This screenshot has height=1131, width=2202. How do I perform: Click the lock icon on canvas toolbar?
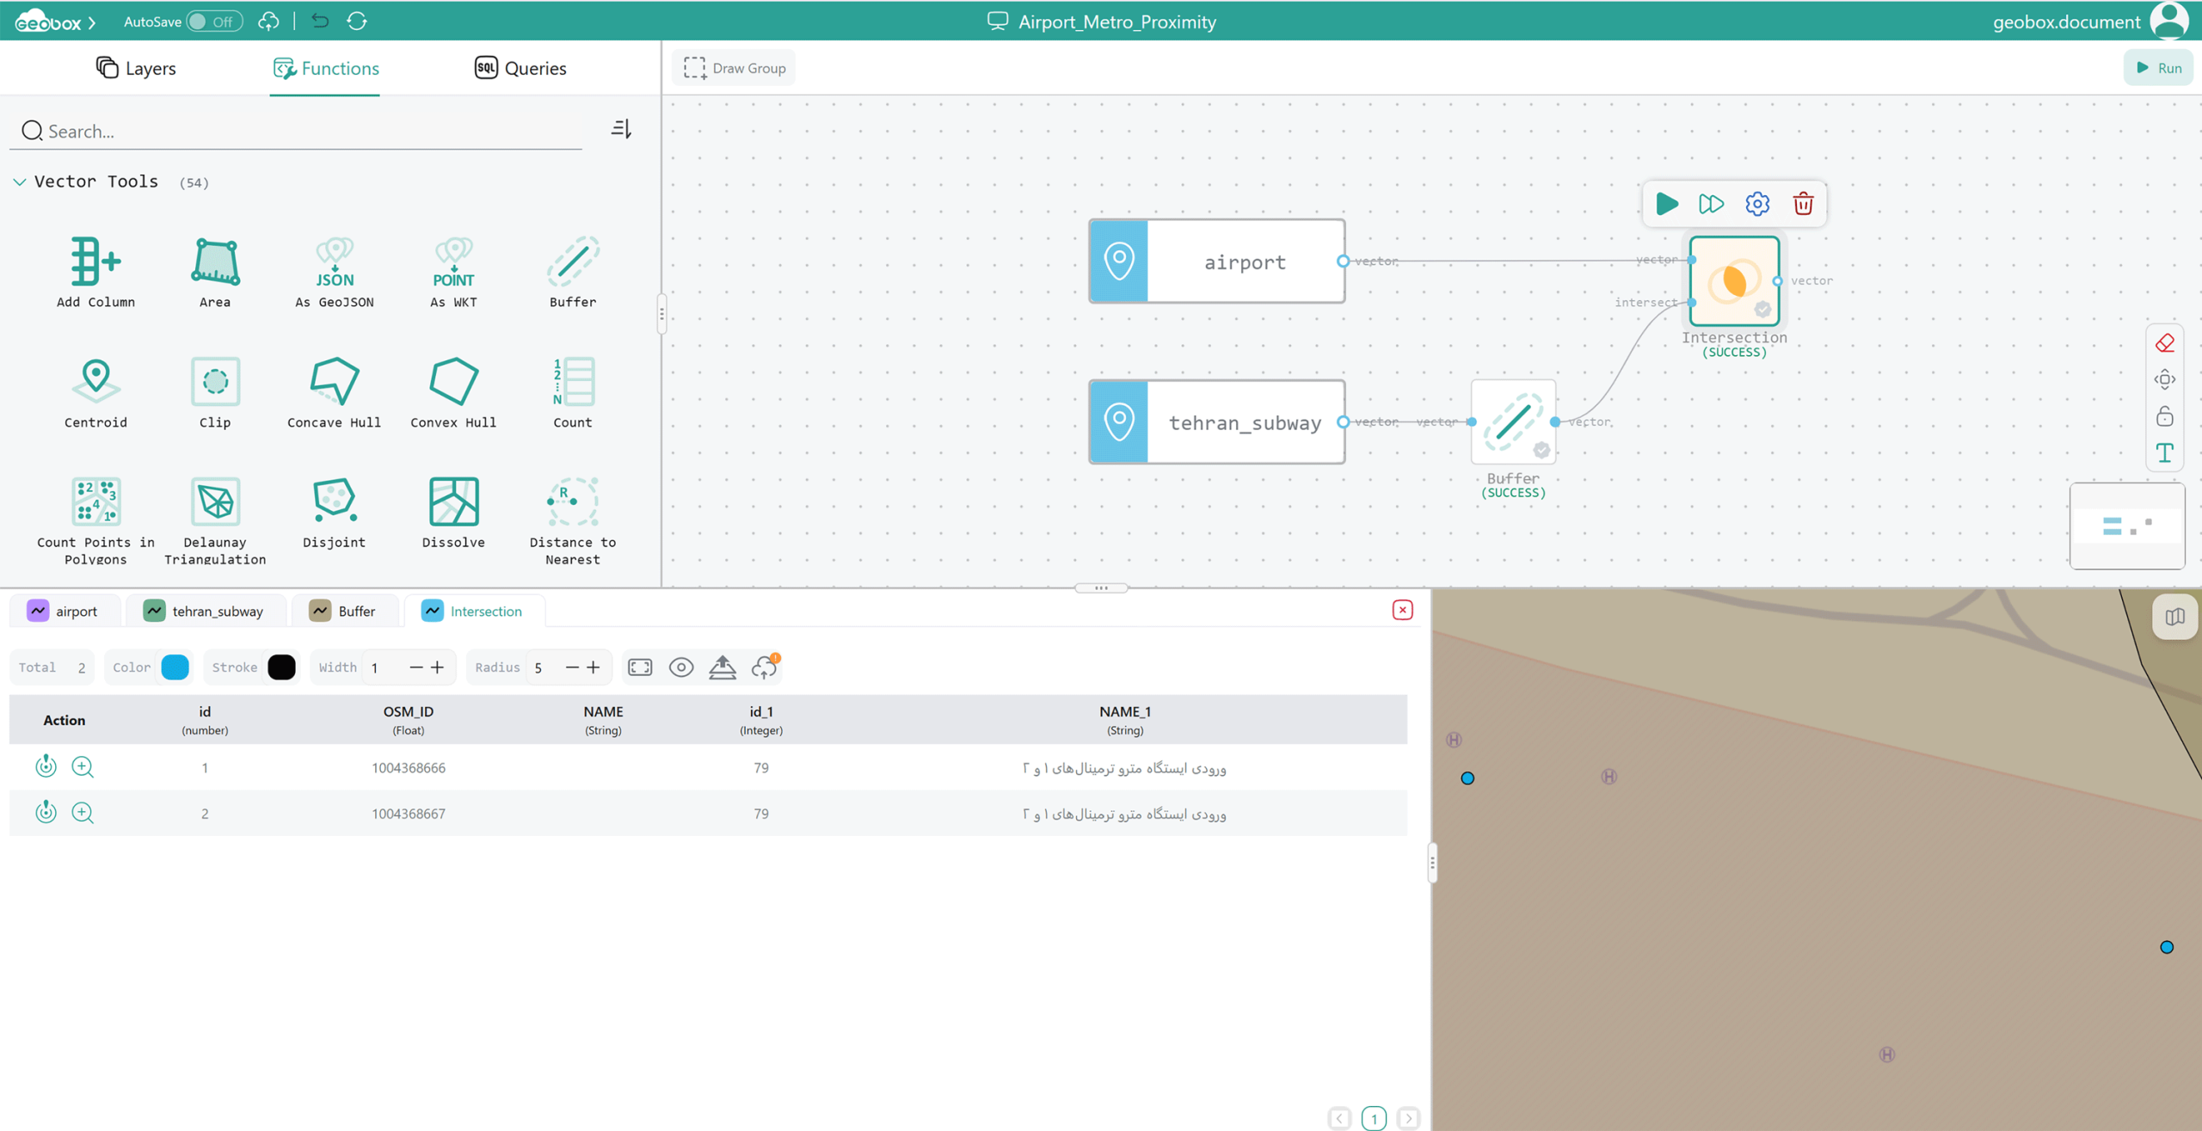[x=2165, y=416]
